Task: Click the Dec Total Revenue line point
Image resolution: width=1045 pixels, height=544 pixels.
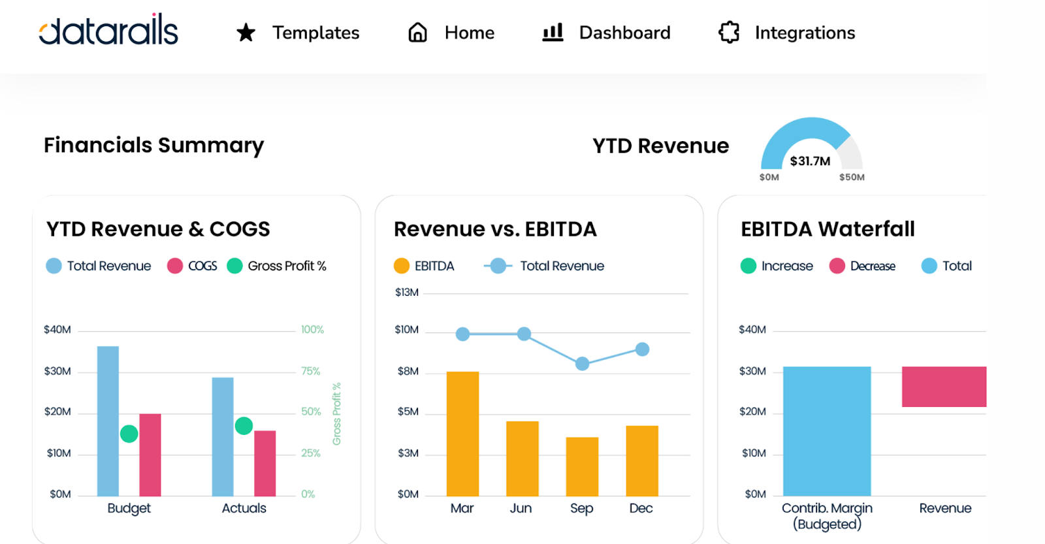Action: [642, 349]
